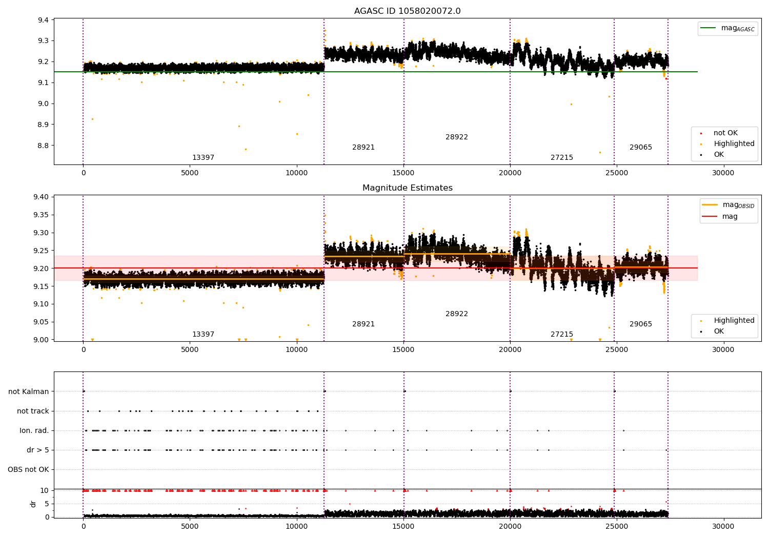Click y-axis tick 9.05 in the Magnitude Estimates plot

click(41, 322)
